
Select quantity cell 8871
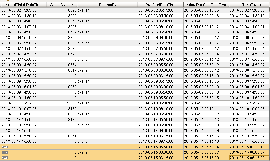pos(62,136)
